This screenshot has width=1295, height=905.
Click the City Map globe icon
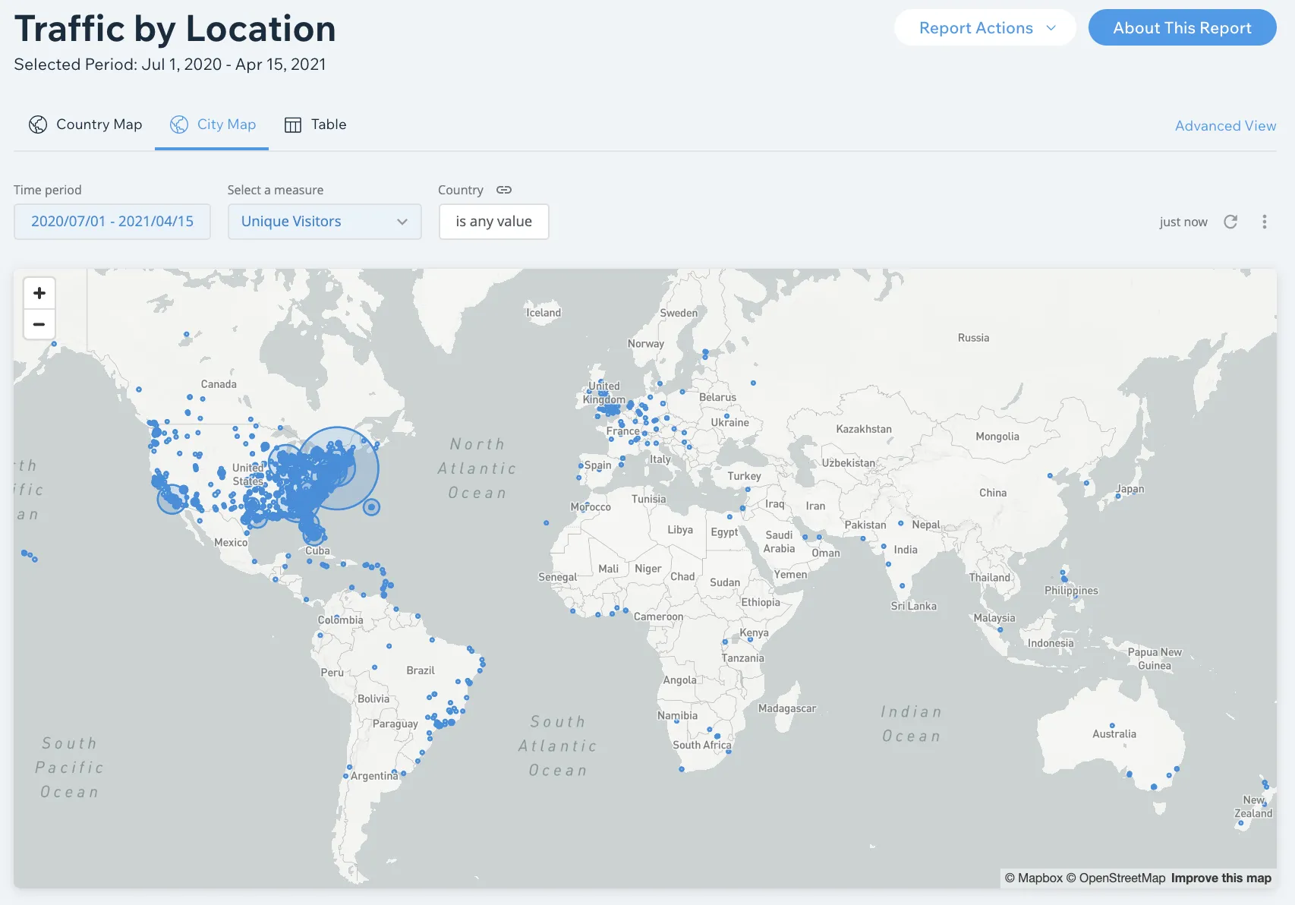tap(179, 125)
